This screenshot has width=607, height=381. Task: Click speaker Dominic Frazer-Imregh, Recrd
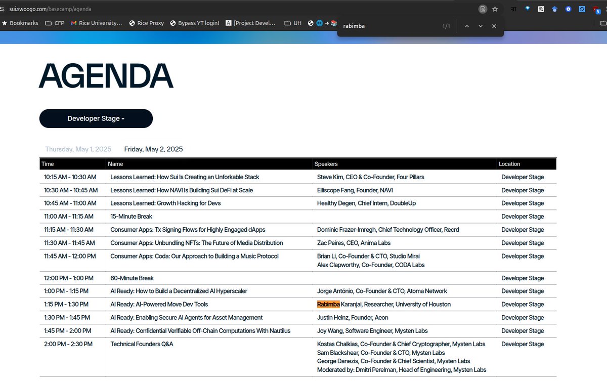[388, 230]
